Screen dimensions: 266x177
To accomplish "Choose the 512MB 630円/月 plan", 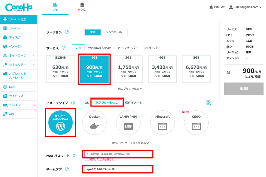I will pyautogui.click(x=61, y=69).
